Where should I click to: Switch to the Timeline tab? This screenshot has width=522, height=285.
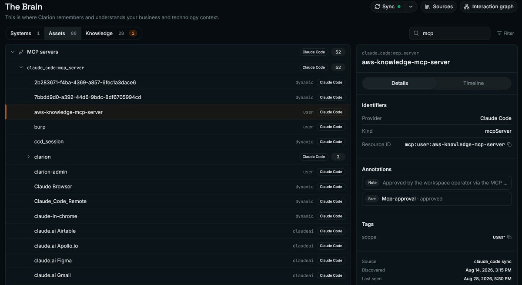473,83
